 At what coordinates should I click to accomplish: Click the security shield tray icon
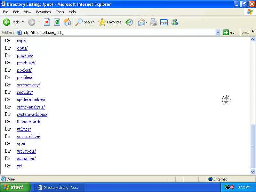click(x=232, y=187)
